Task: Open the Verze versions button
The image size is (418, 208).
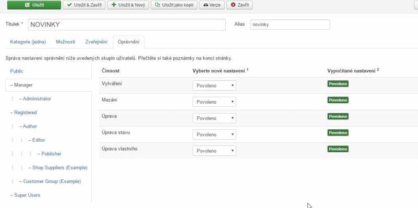Action: 212,5
